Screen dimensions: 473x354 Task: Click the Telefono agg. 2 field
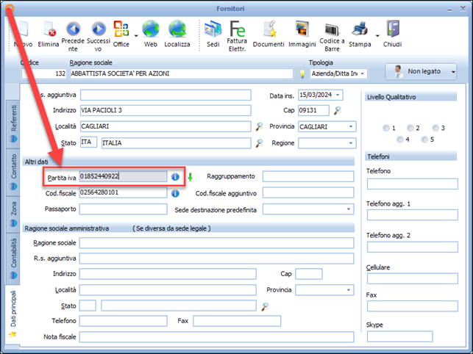click(413, 247)
